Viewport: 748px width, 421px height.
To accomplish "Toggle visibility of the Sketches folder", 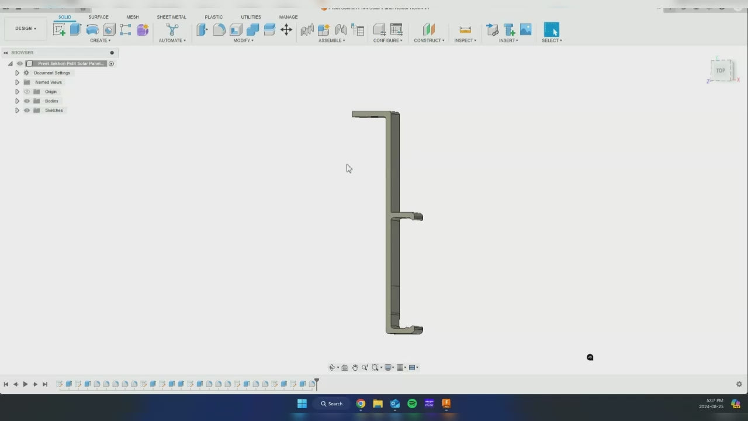I will 27,111.
